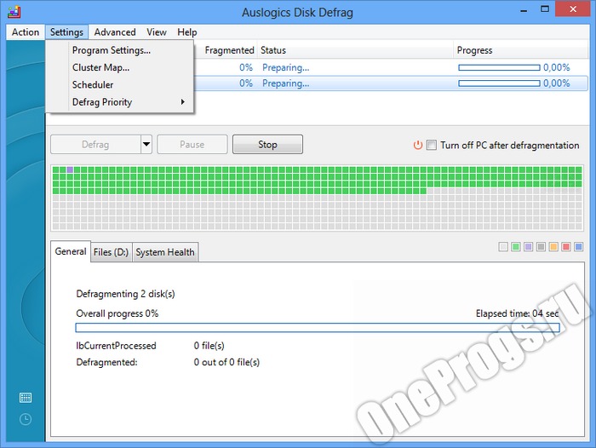
Task: Click the 'Overall progress 0%' label
Action: pyautogui.click(x=117, y=313)
